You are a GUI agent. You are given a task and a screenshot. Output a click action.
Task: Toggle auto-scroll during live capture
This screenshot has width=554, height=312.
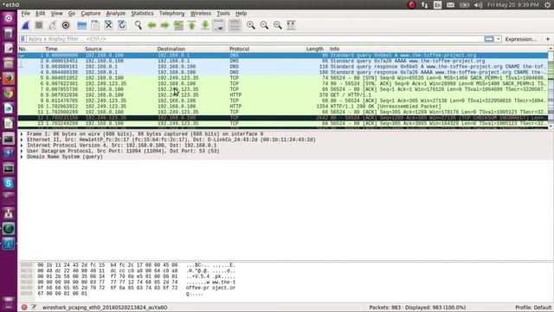tap(219, 25)
